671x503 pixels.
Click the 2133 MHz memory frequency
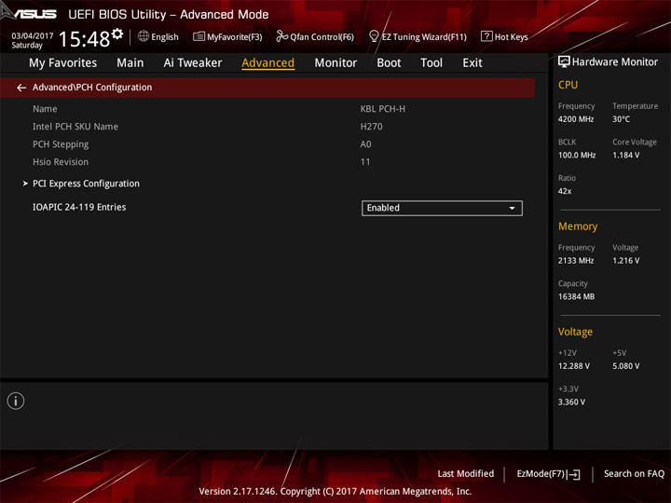(576, 261)
